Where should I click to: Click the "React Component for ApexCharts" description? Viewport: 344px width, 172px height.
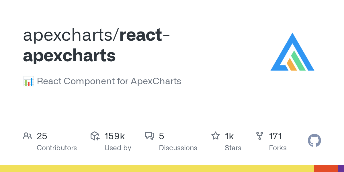[109, 81]
